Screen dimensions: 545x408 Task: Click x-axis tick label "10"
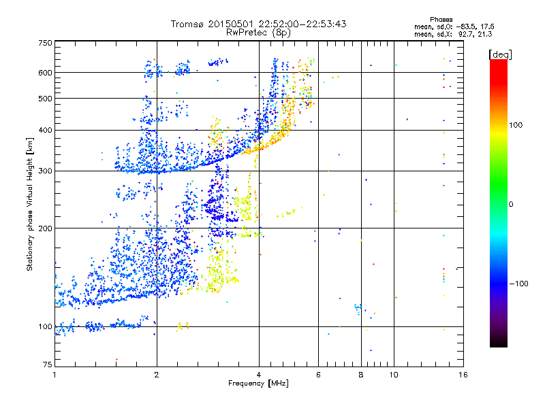click(x=394, y=375)
